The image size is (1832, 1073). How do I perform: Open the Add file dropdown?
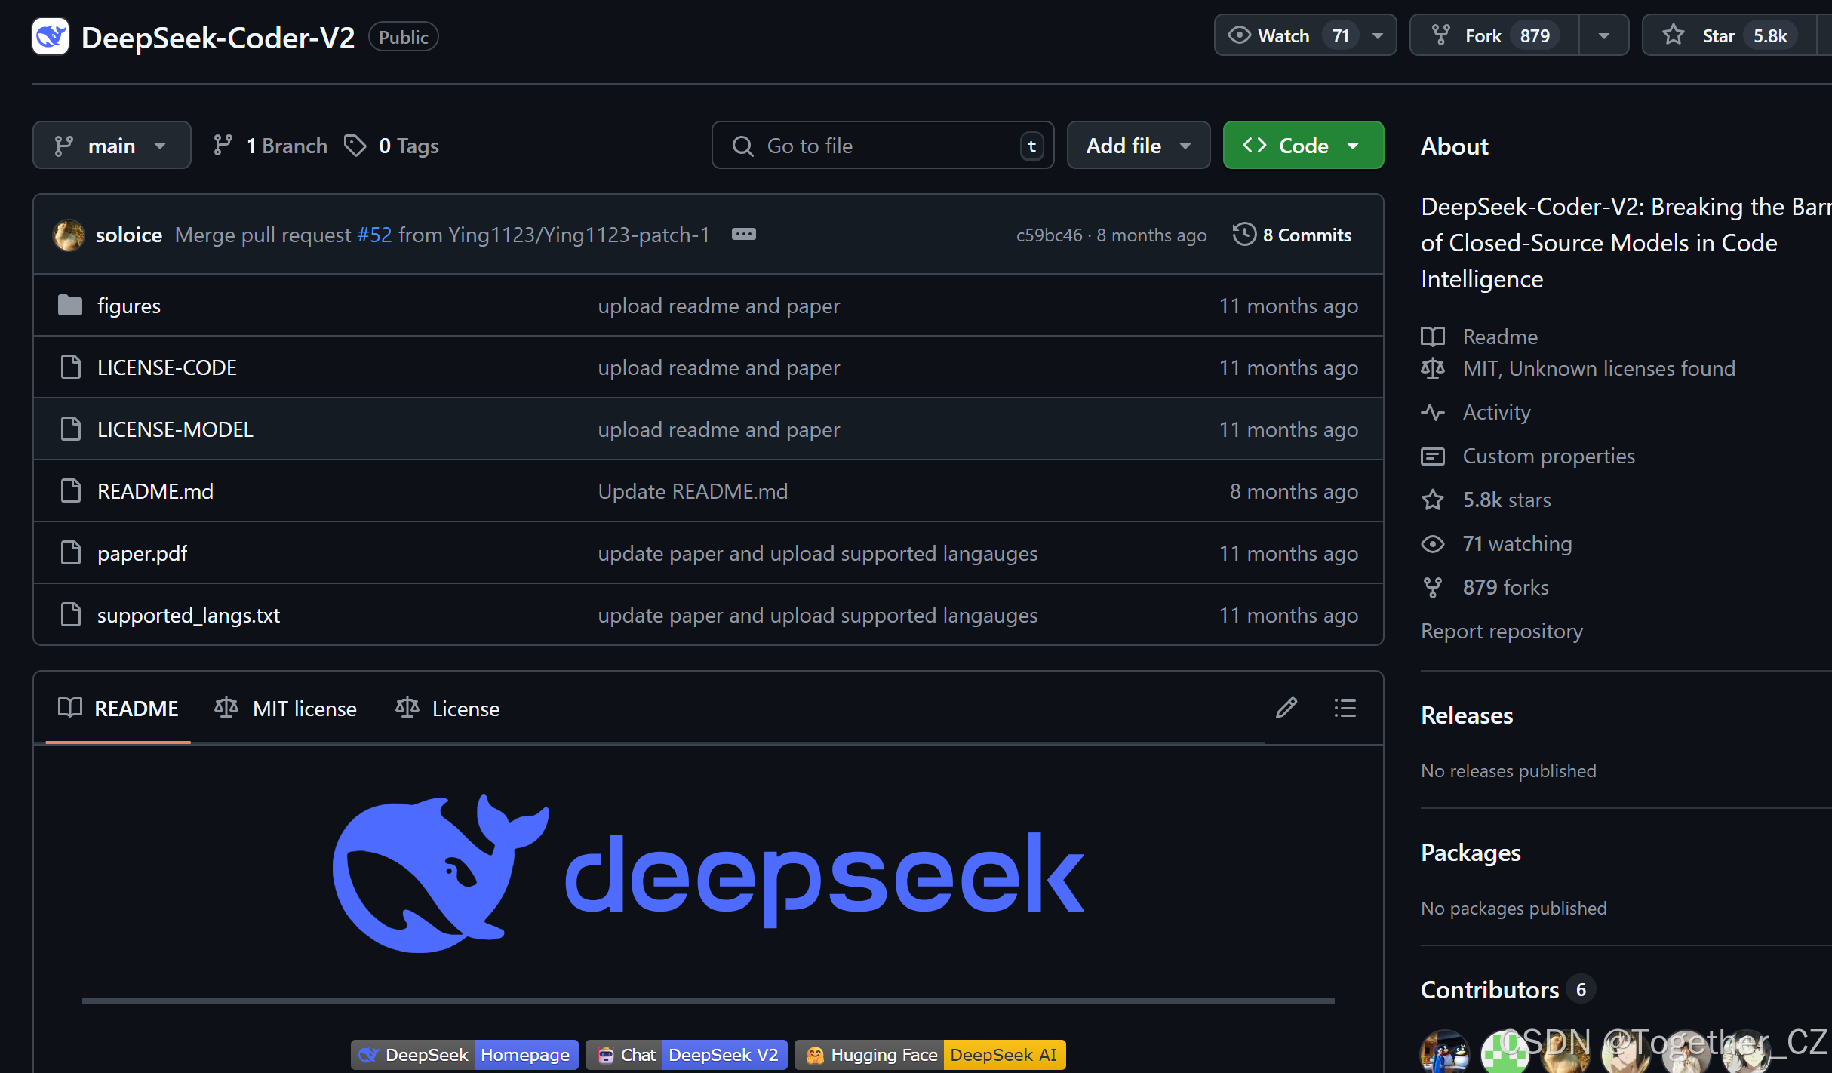(1138, 145)
